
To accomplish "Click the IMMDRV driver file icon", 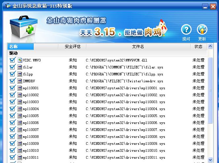I will [x=20, y=81].
